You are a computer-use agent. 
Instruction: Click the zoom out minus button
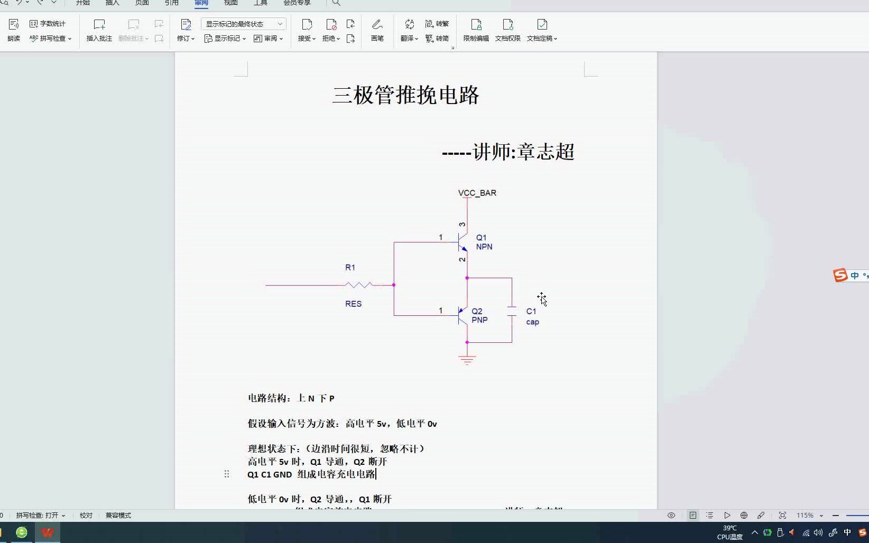pos(836,516)
